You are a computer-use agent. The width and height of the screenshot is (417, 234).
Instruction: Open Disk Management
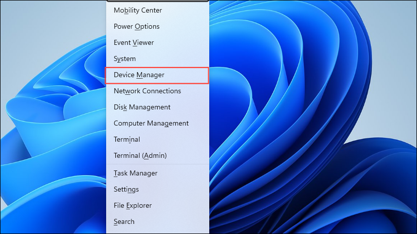142,107
